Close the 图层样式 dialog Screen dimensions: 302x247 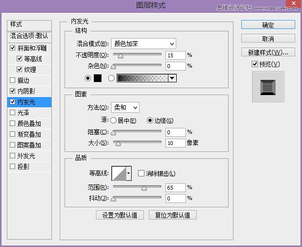[x=294, y=3]
